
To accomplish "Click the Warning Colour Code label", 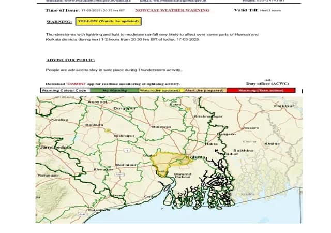I will point(64,90).
